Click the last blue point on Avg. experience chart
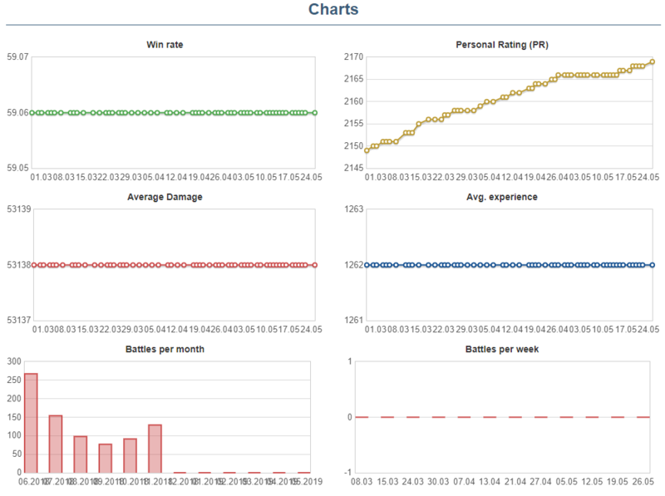 click(x=653, y=265)
